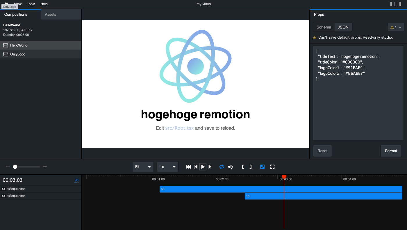Image resolution: width=407 pixels, height=230 pixels.
Task: Click the "titleText" line in JSON editor
Action: click(x=349, y=56)
